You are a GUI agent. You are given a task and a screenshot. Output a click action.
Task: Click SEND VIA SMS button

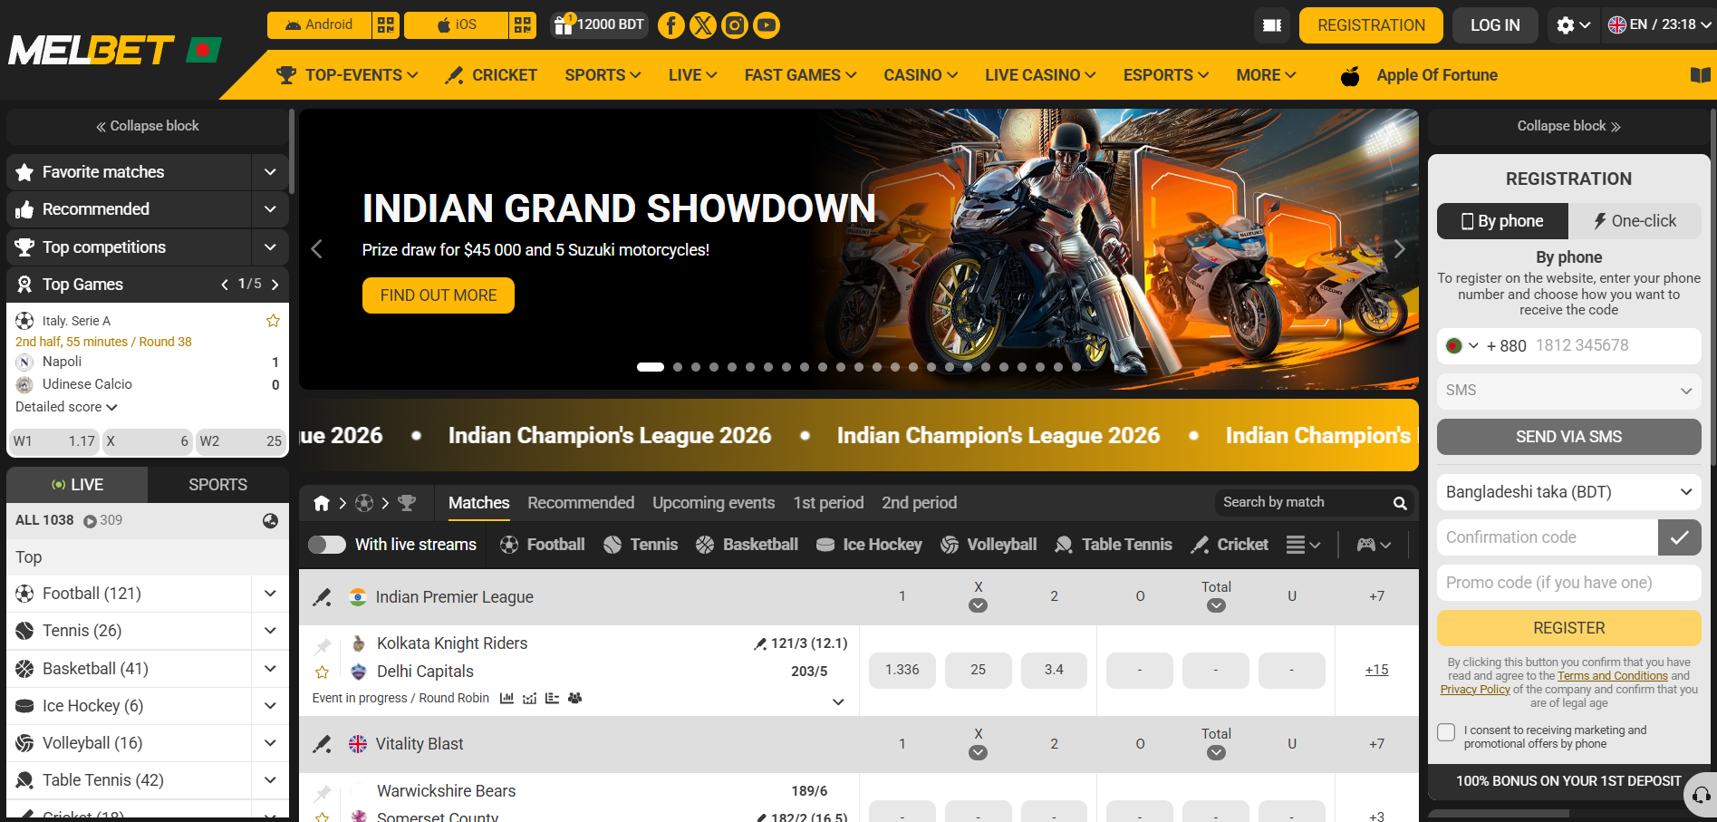pyautogui.click(x=1568, y=437)
